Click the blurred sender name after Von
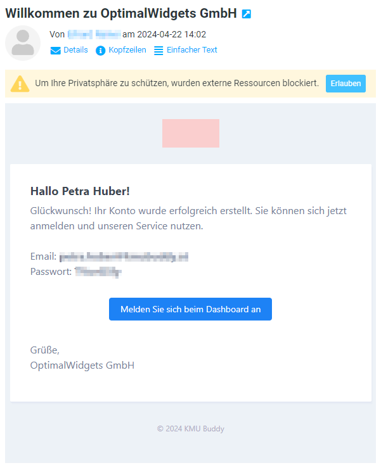The width and height of the screenshot is (381, 470). [94, 34]
